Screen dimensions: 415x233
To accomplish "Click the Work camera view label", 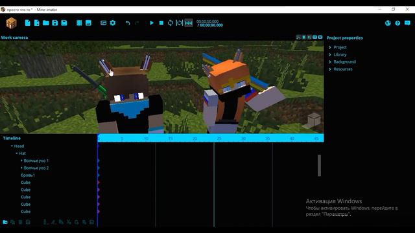I will click(x=14, y=38).
